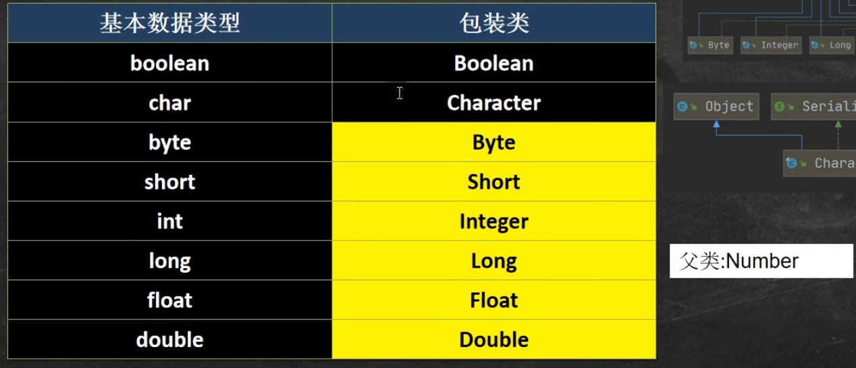Click the class icon on Integer node
The height and width of the screenshot is (368, 856).
tap(746, 45)
